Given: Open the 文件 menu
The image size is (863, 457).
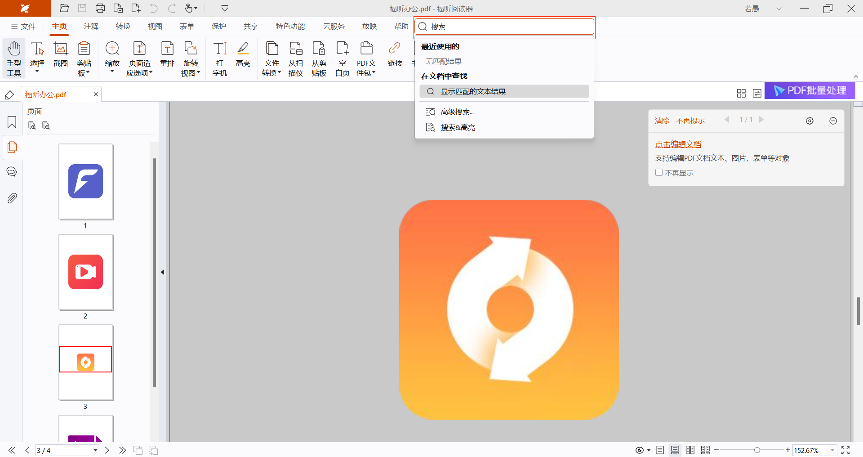Looking at the screenshot, I should click(23, 27).
